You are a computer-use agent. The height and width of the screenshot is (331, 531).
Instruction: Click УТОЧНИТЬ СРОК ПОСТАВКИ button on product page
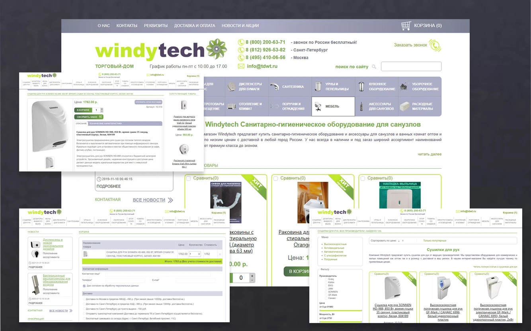[148, 102]
